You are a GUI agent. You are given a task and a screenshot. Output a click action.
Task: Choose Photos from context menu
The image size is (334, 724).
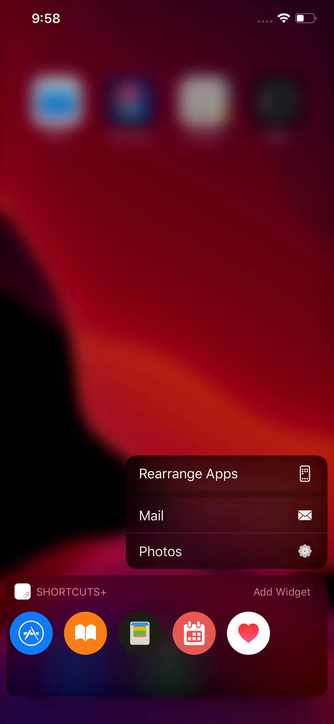point(226,551)
